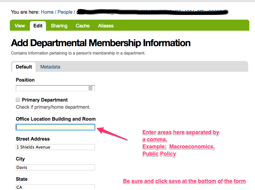255x190 pixels.
Task: Click the City field label
Action: 20,159
